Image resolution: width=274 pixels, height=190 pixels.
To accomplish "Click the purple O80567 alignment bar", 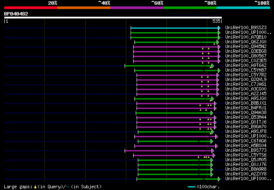I will (x=176, y=56).
